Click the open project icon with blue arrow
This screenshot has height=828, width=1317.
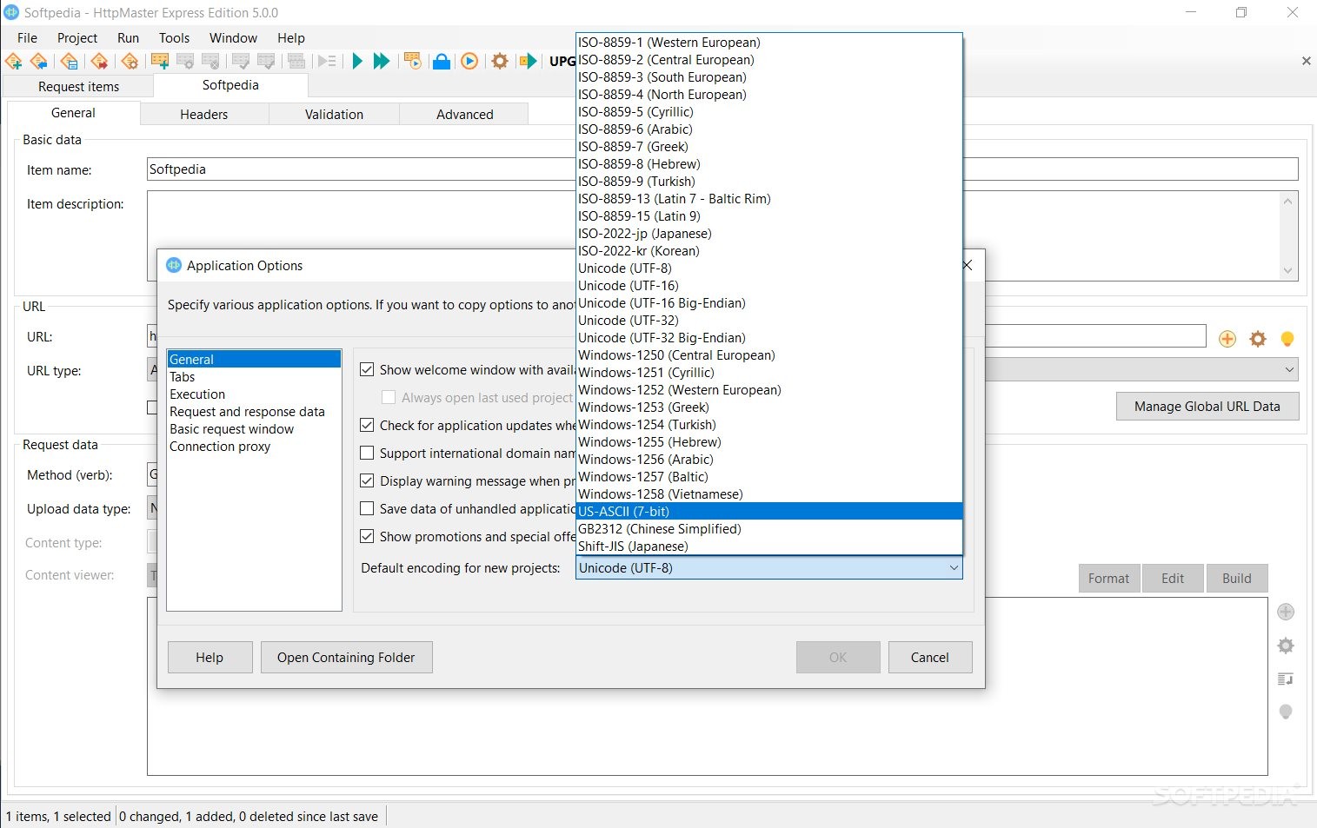39,61
